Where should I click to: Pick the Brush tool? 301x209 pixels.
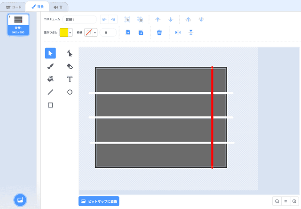(50, 66)
